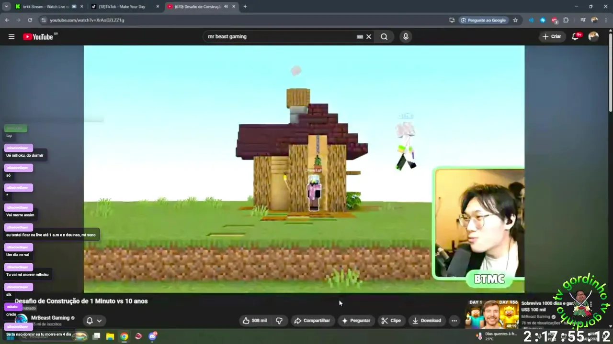Screen dimensions: 613x344
Task: Open YouTube notifications bell
Action: [576, 37]
